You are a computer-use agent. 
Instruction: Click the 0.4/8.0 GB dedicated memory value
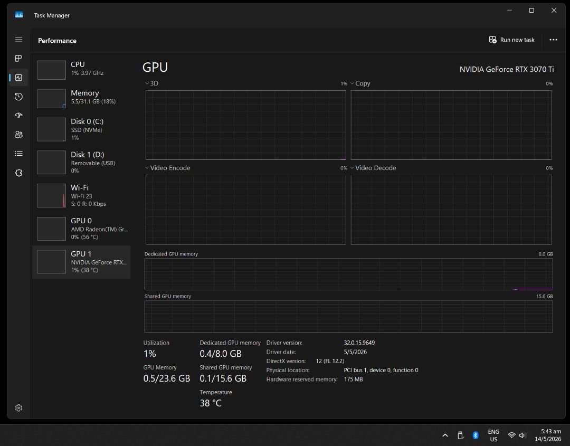221,354
